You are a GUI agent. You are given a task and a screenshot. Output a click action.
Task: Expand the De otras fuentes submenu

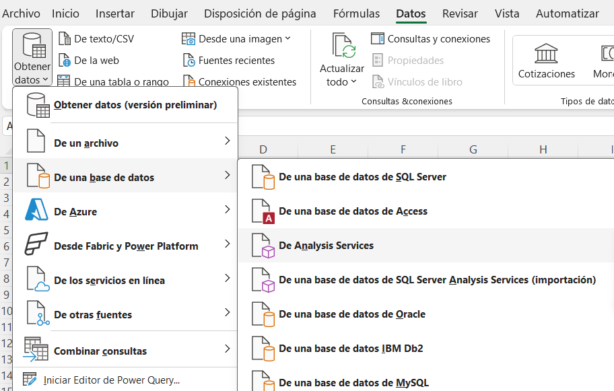point(227,314)
